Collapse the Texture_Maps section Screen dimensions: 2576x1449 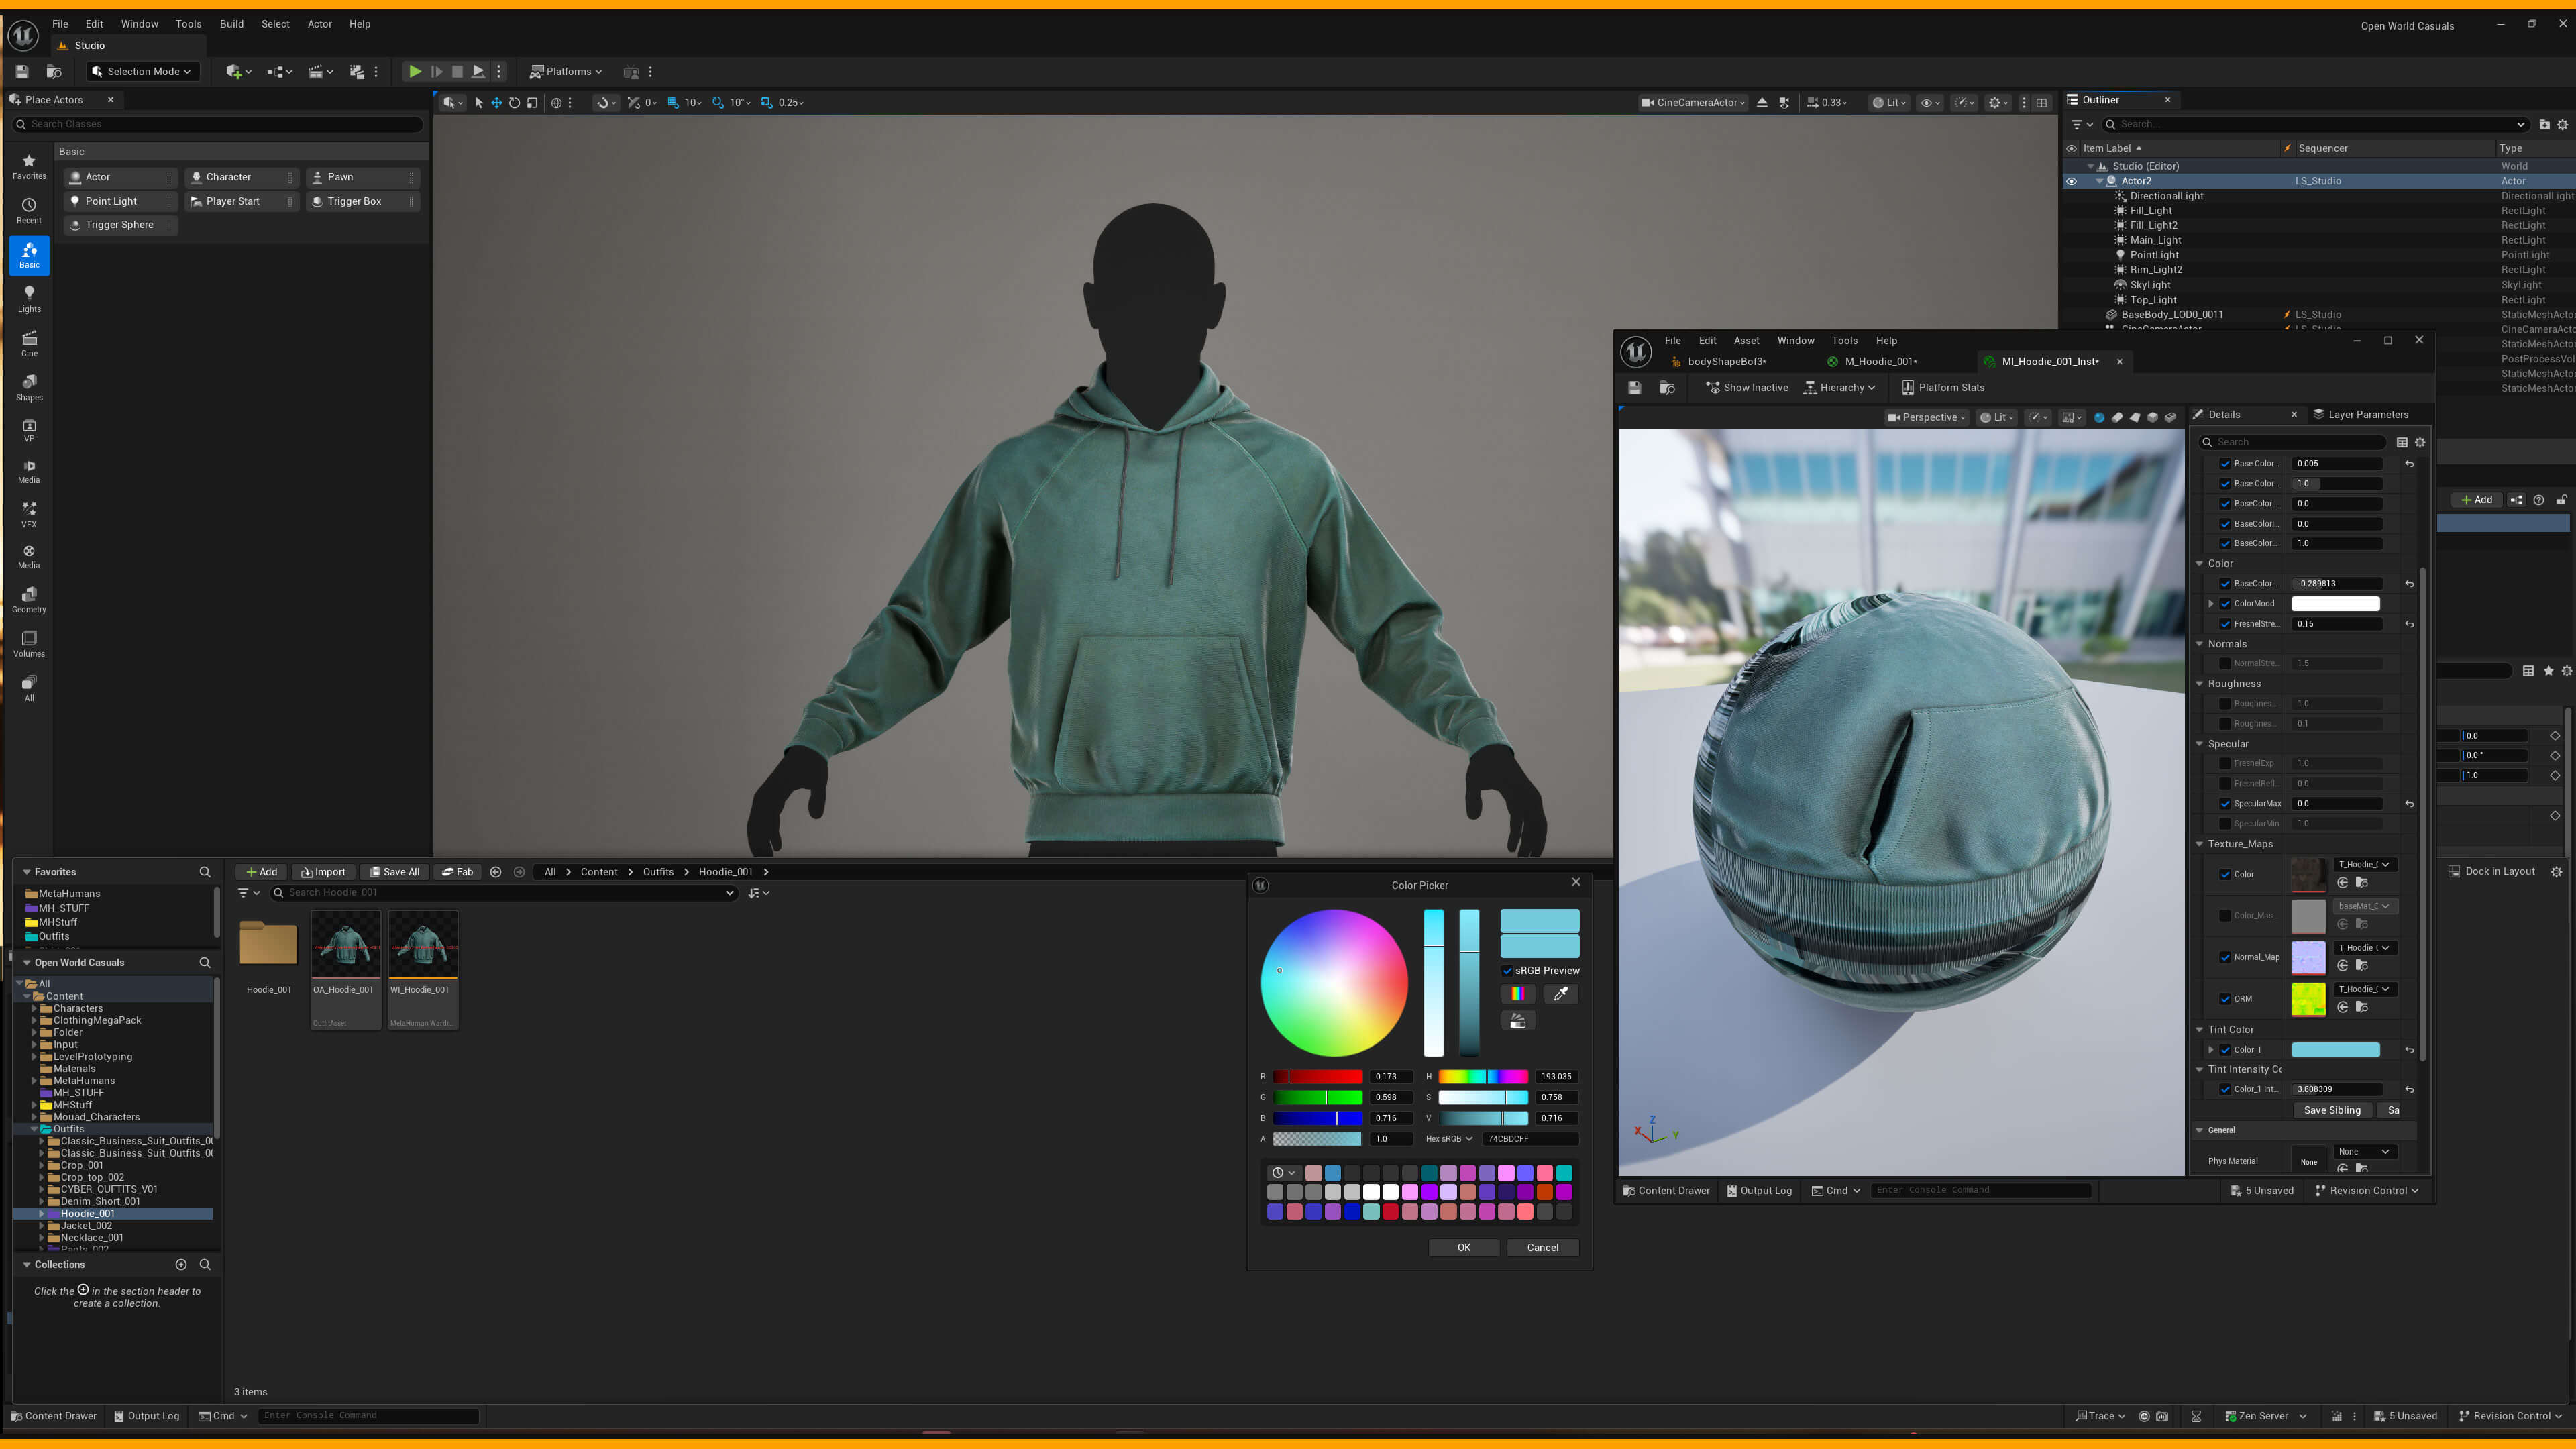point(2200,844)
